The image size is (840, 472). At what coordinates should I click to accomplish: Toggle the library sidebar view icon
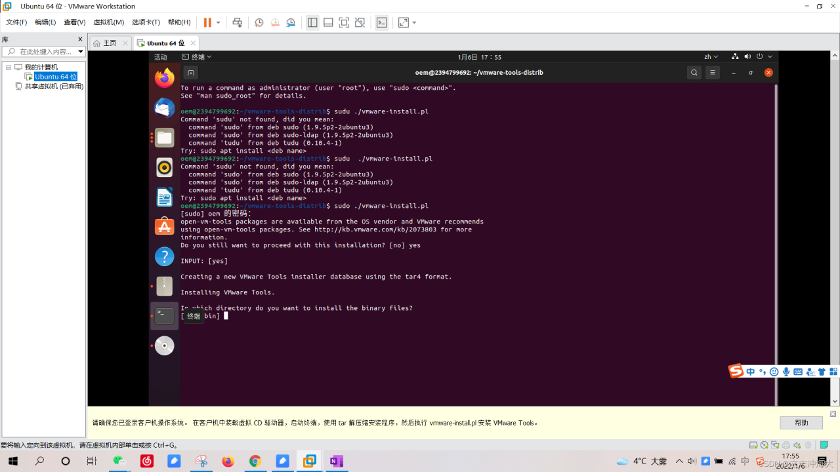312,22
